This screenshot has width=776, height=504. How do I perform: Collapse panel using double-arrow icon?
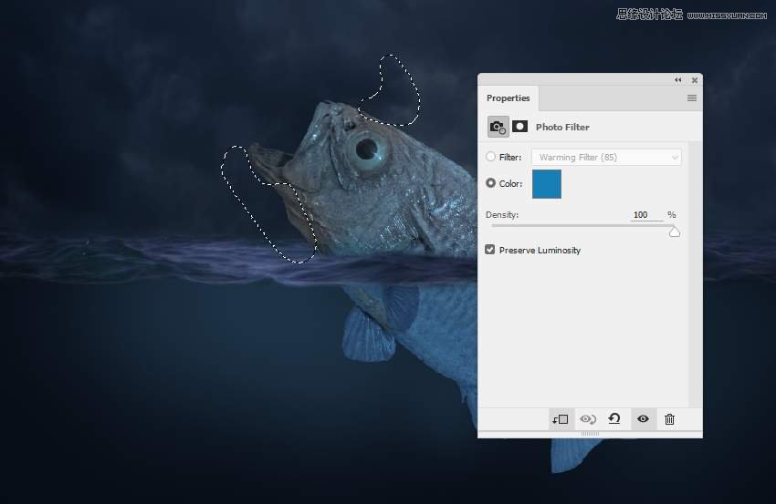677,80
